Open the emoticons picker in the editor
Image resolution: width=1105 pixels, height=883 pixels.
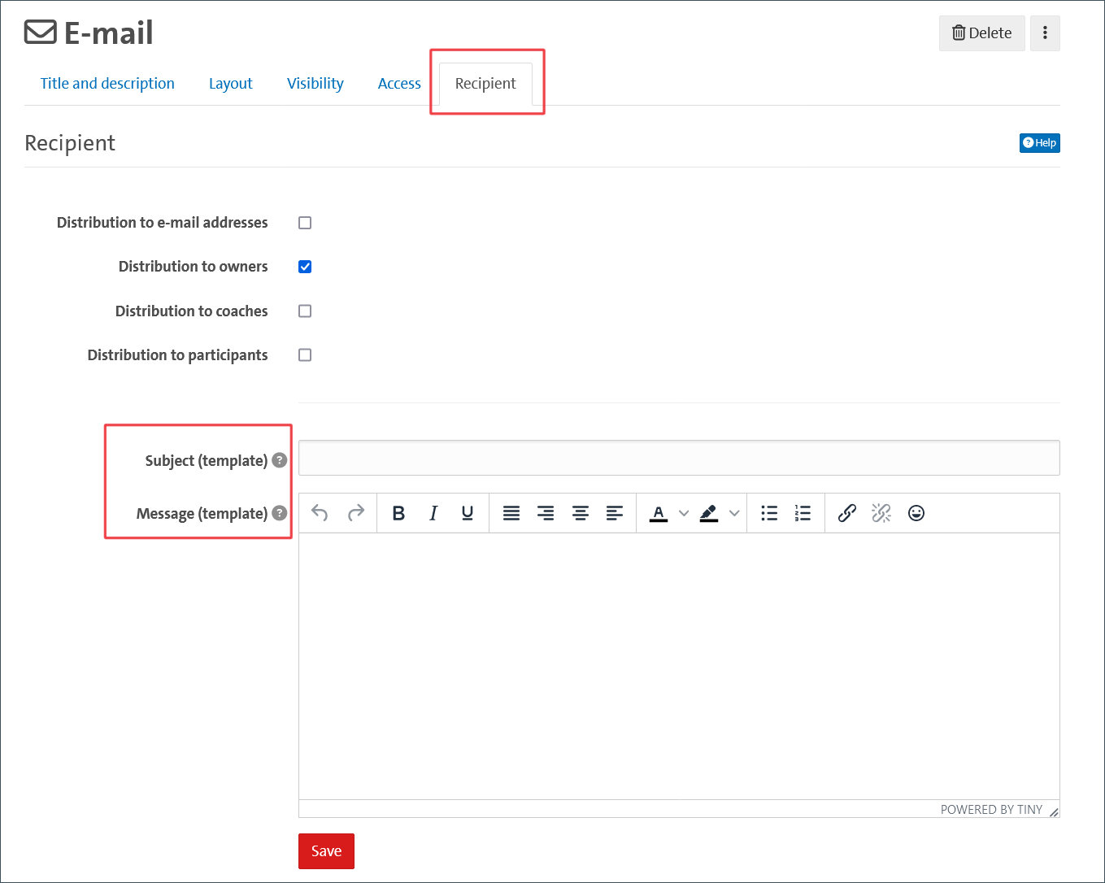916,513
